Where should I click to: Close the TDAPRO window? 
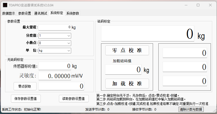tap(210, 5)
